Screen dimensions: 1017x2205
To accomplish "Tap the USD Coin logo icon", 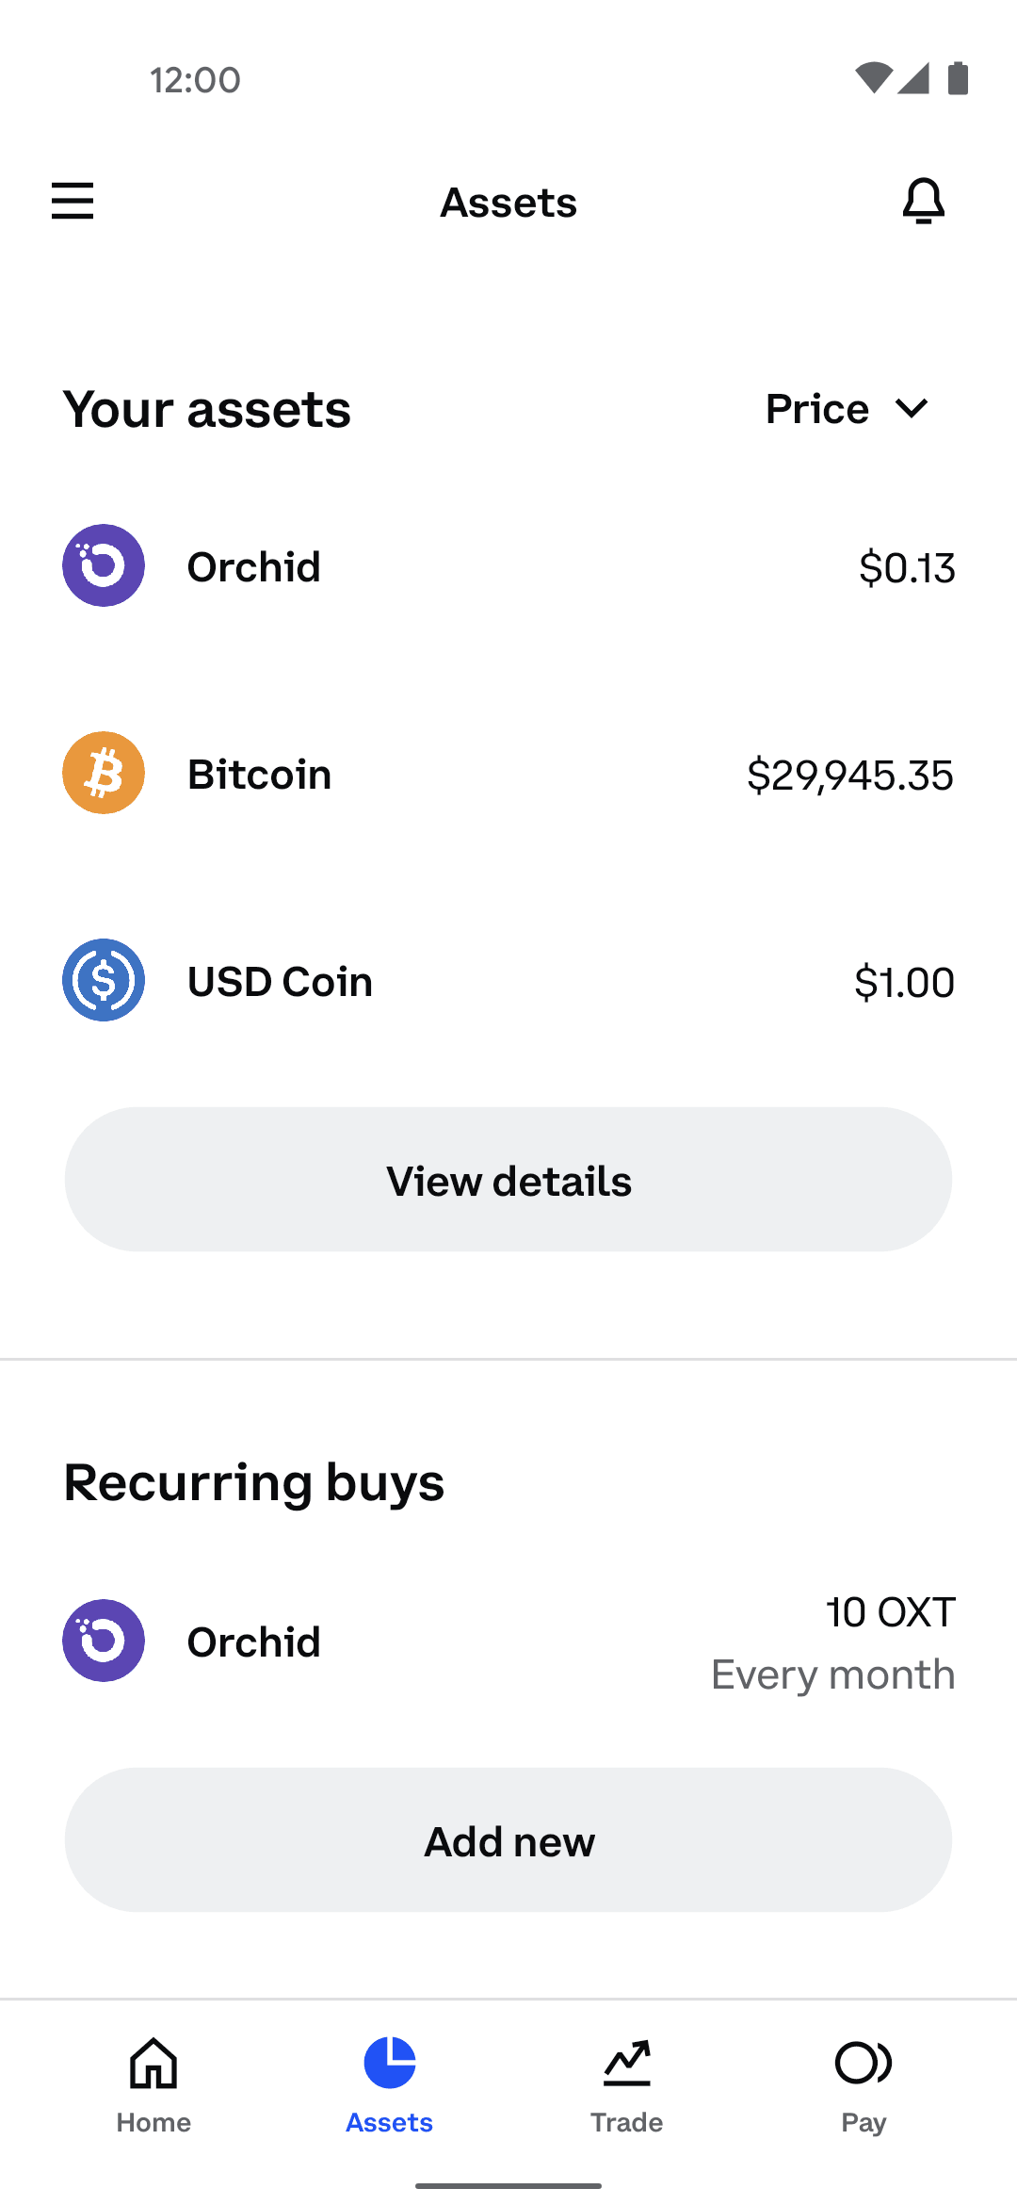I will click(104, 980).
